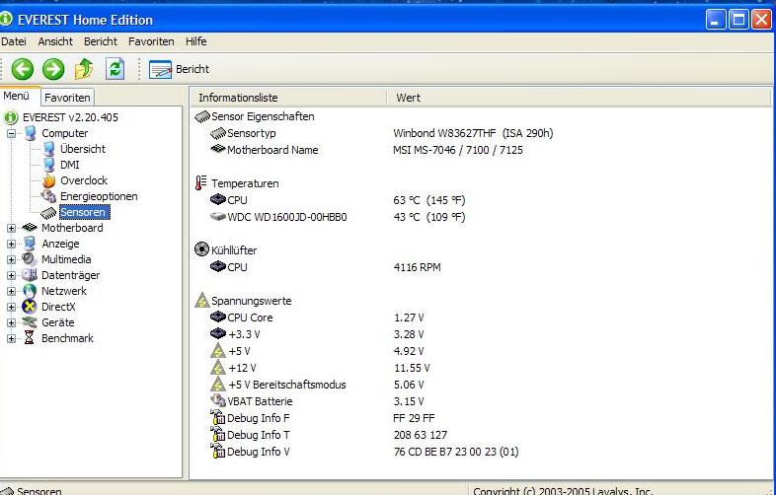
Task: Click the Multimedia speaker icon
Action: click(x=30, y=259)
